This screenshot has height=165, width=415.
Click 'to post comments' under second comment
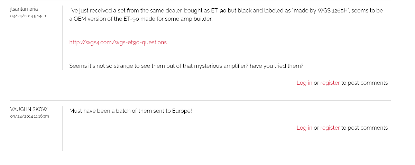pos(365,128)
